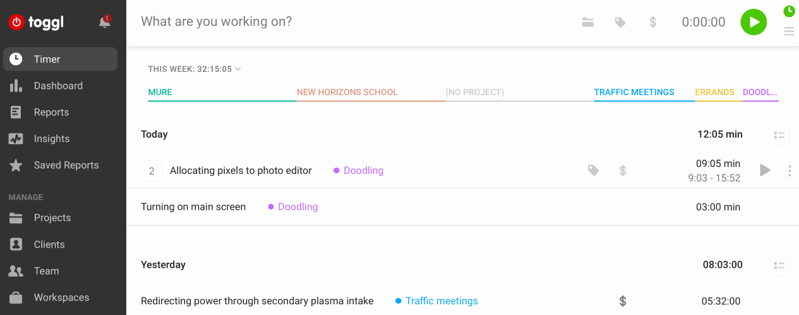Open Saved Reports star item

point(66,165)
